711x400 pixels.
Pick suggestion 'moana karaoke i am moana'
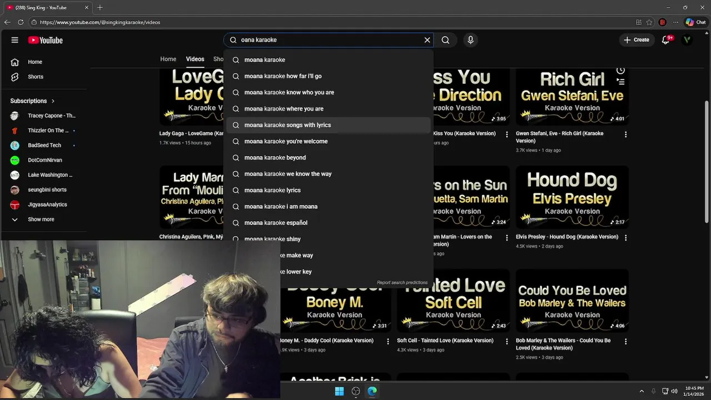tap(328, 207)
